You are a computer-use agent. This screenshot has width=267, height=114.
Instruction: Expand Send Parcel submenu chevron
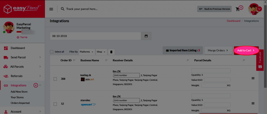40,57
